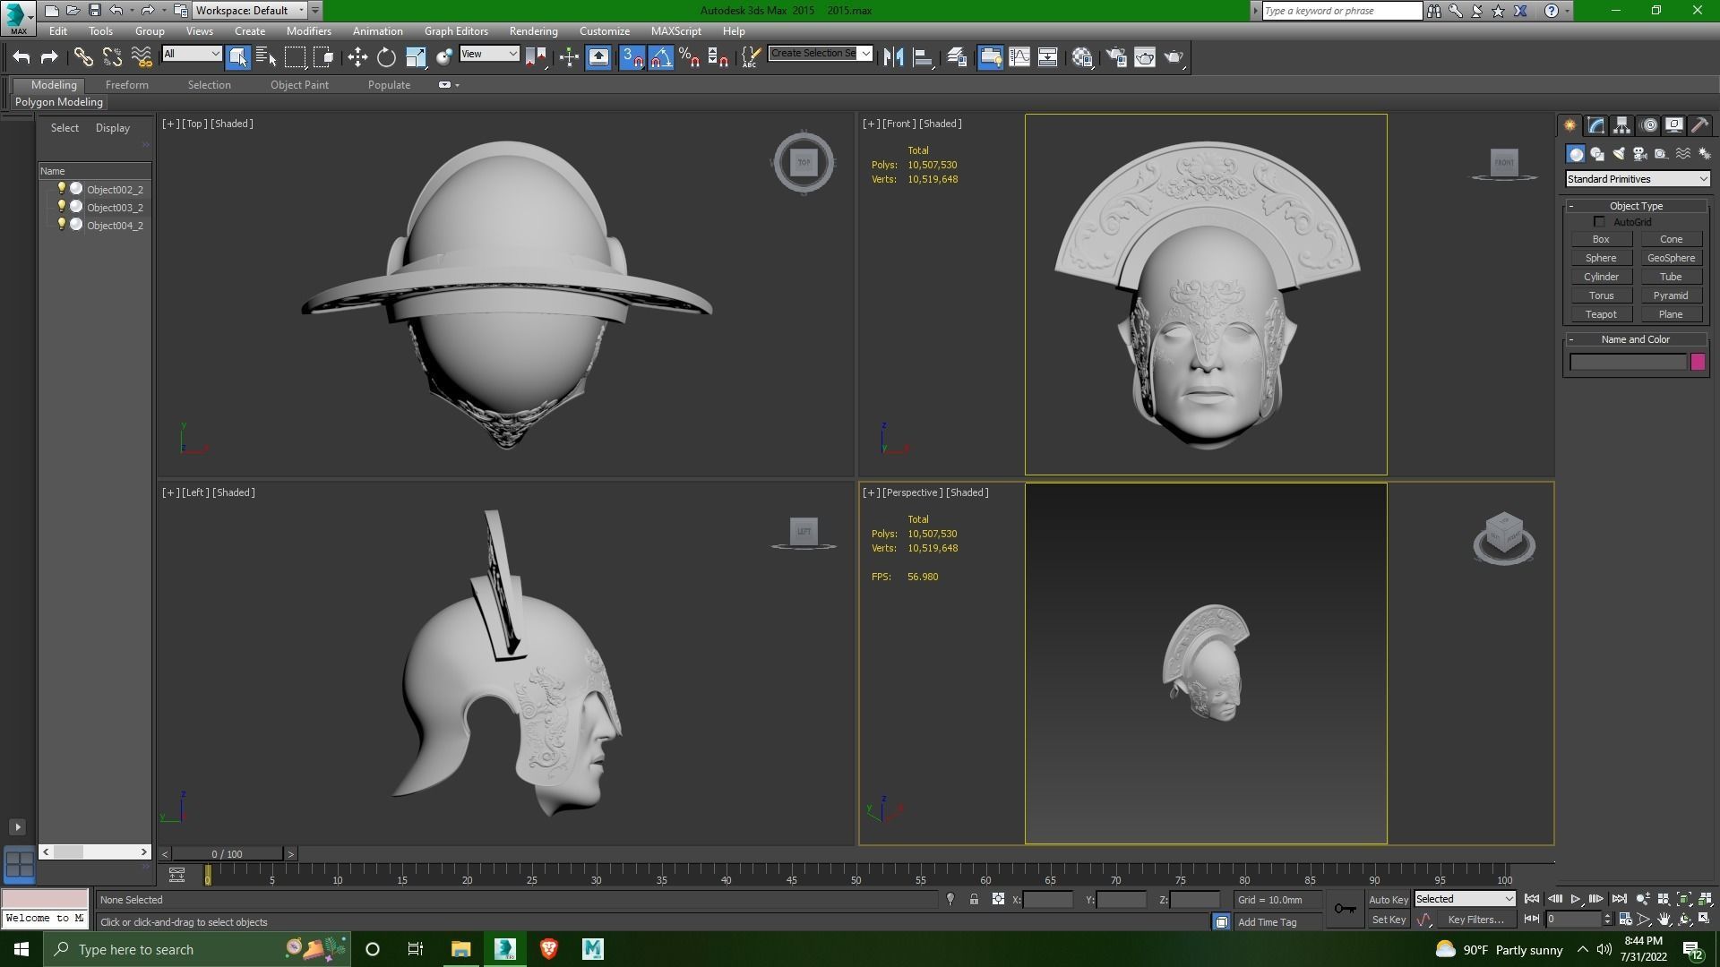Open the key mode Selected dropdown
The width and height of the screenshot is (1720, 967).
(x=1464, y=899)
